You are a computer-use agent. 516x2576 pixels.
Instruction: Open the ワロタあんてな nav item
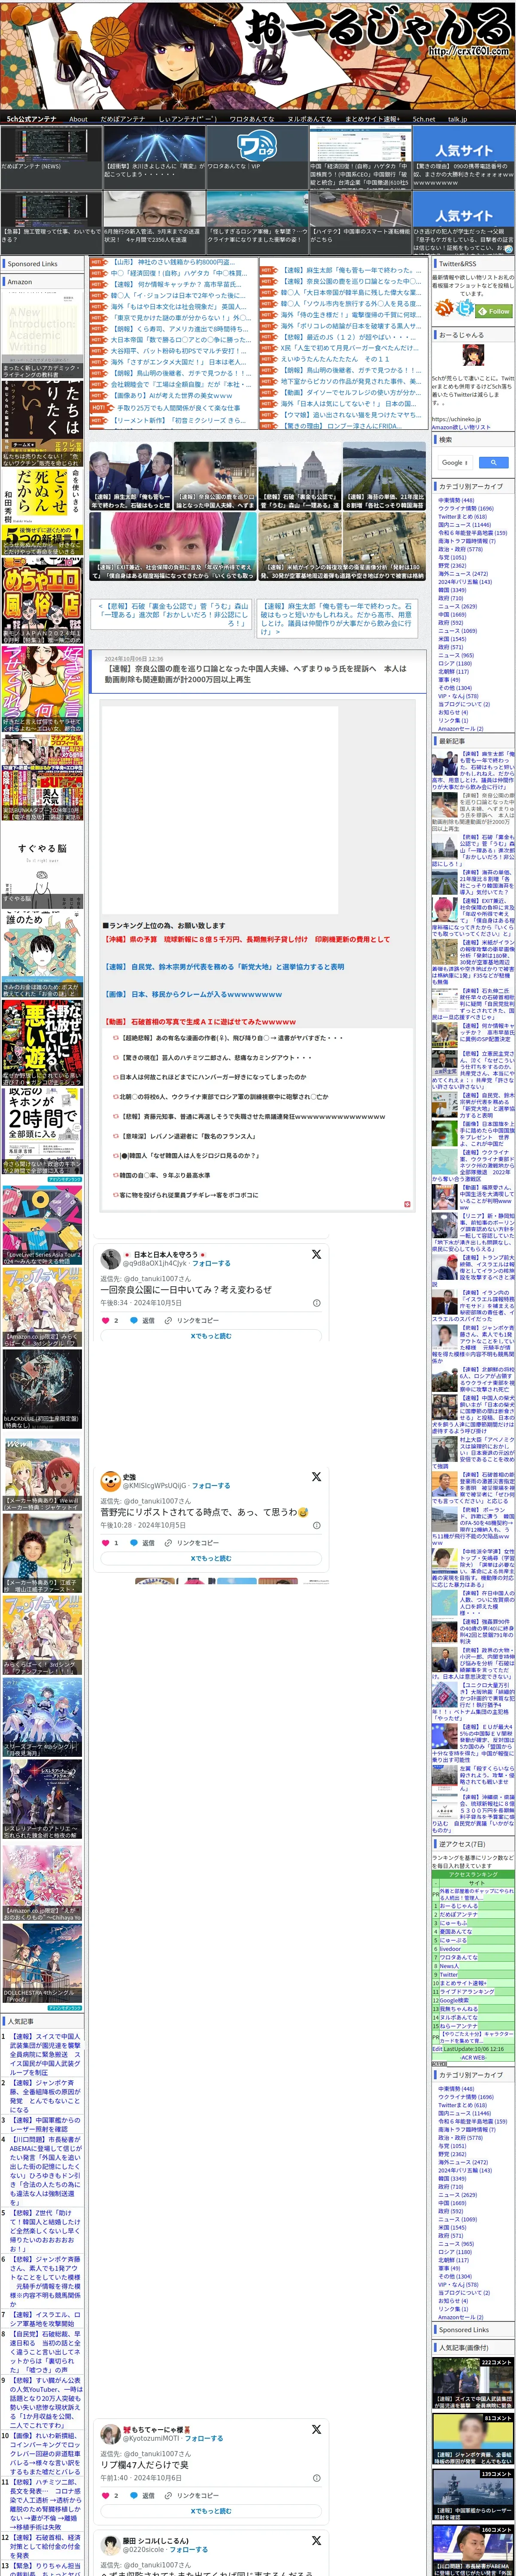tap(252, 118)
